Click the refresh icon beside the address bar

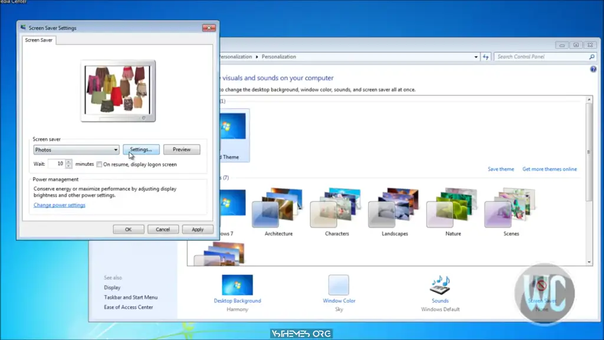point(486,57)
